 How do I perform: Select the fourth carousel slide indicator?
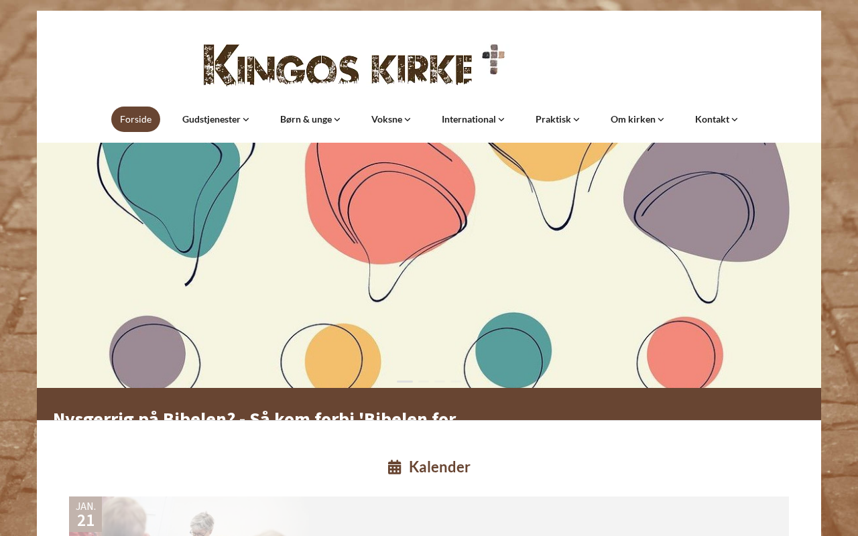pyautogui.click(x=456, y=381)
